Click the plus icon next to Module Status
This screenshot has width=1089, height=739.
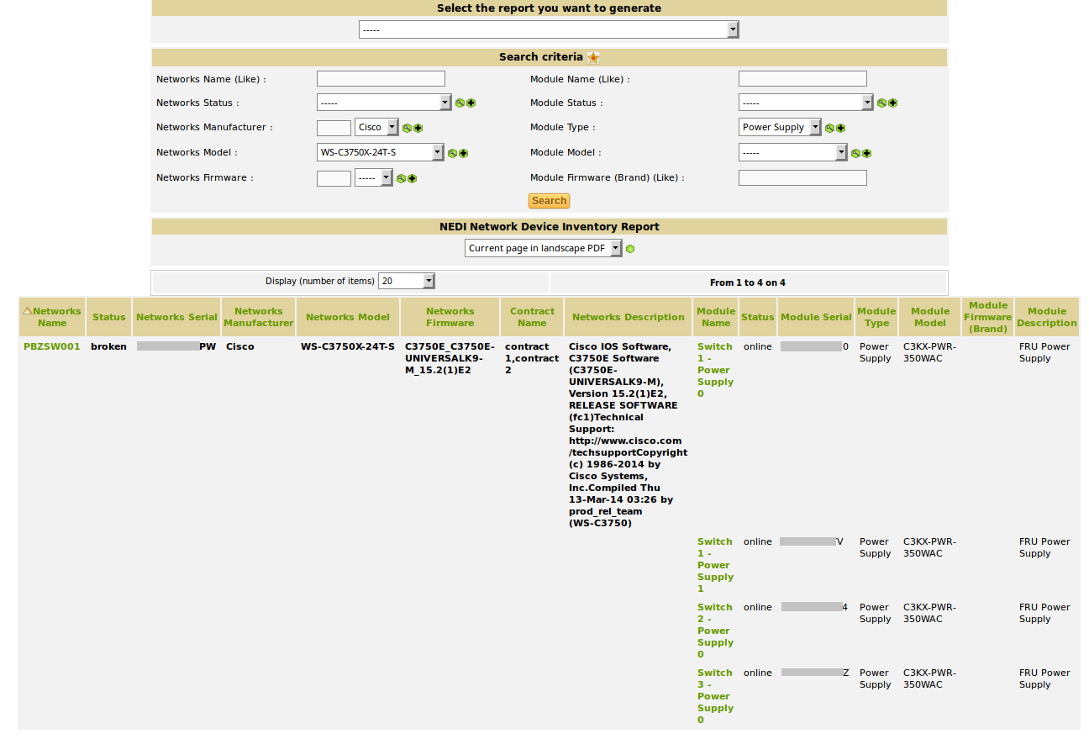(892, 103)
